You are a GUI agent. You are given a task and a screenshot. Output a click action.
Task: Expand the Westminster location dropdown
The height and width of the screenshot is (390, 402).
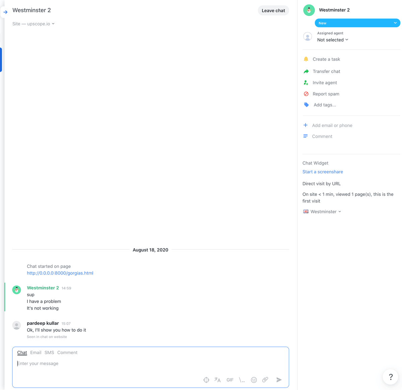pos(326,211)
